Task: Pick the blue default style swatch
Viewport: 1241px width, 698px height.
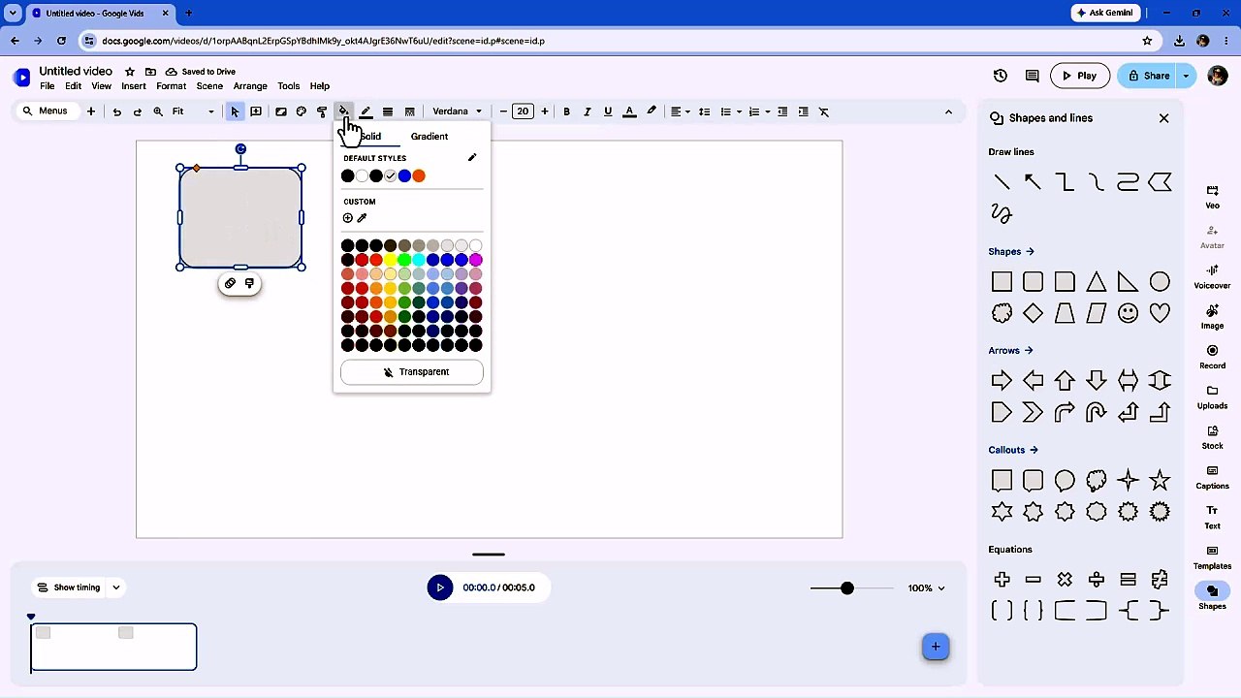Action: (x=404, y=175)
